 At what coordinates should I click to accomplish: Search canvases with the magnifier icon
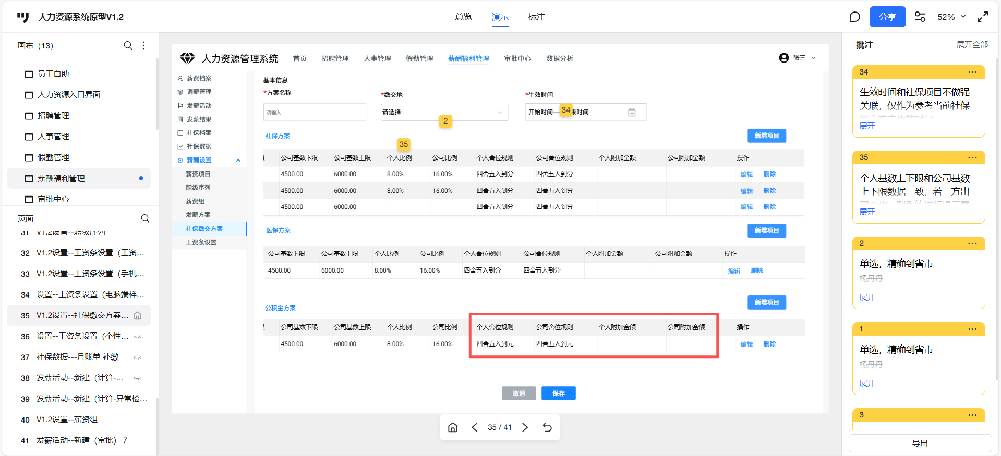[128, 45]
